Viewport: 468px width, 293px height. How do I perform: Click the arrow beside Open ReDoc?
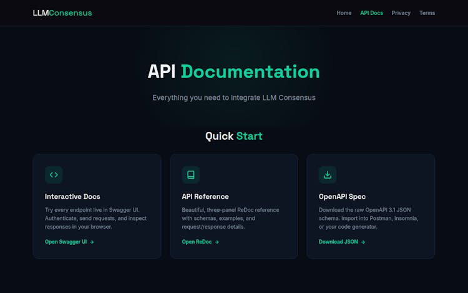pyautogui.click(x=217, y=242)
